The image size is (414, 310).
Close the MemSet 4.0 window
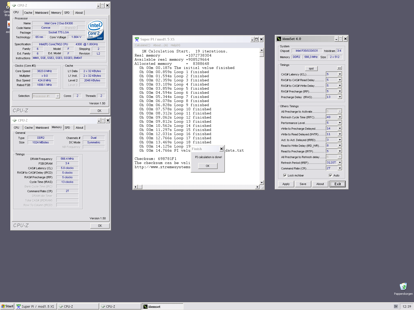[345, 39]
